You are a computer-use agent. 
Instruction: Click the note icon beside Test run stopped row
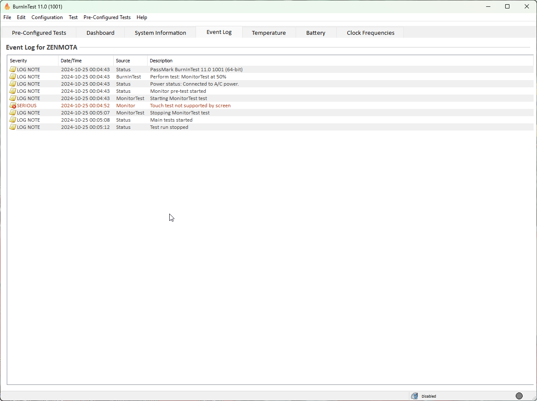tap(13, 127)
